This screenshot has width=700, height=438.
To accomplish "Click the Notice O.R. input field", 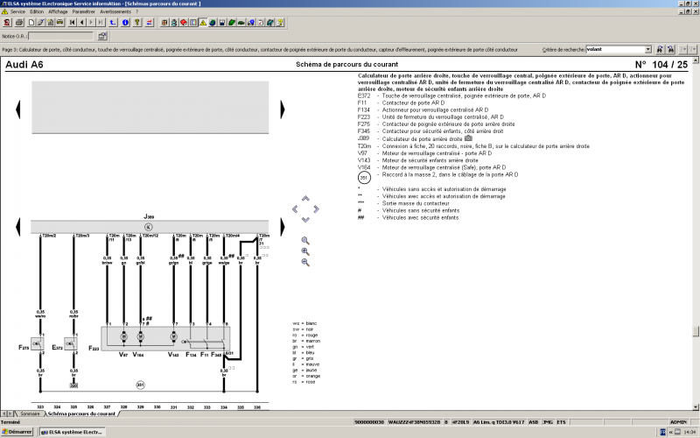I will [61, 36].
